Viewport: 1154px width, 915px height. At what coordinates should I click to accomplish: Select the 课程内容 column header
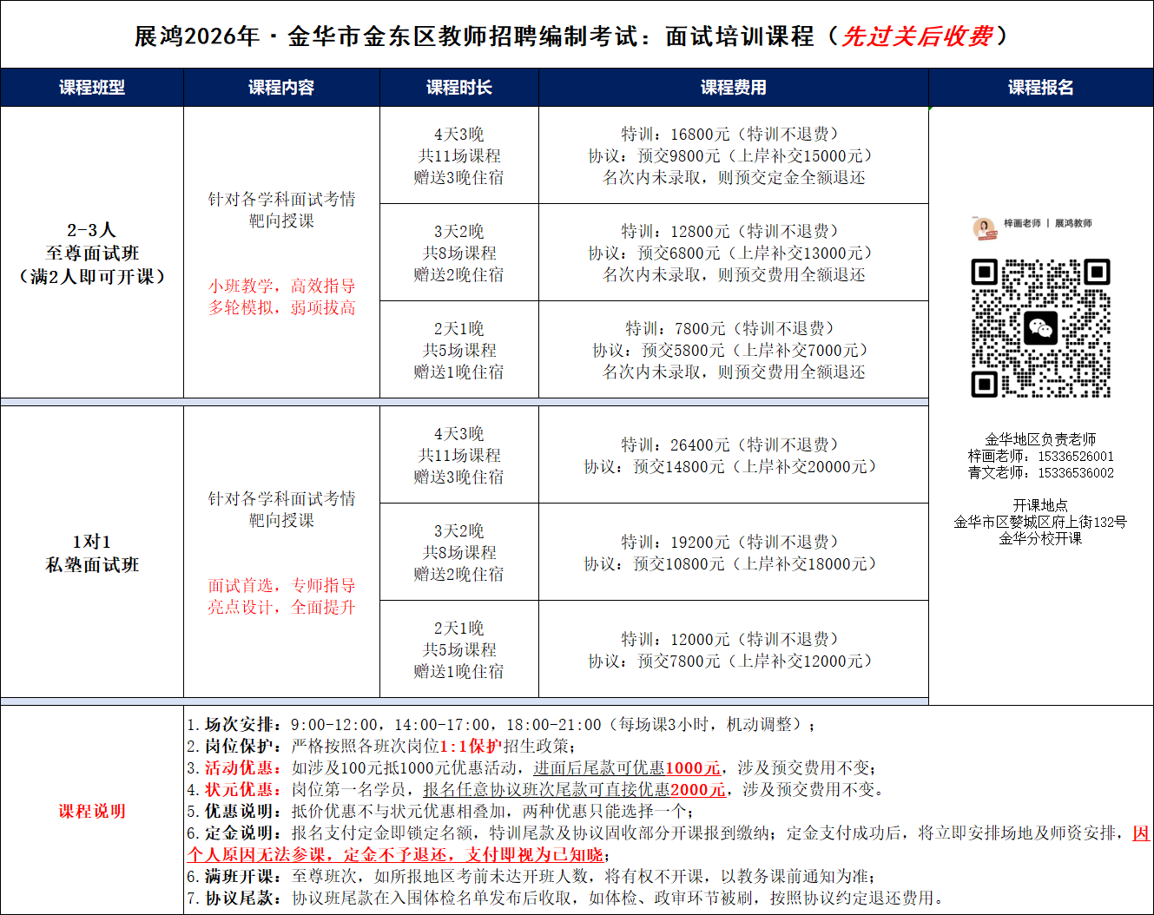click(281, 88)
